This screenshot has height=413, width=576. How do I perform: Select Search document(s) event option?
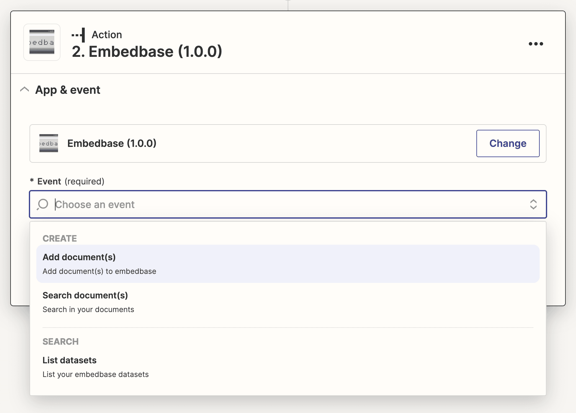click(x=288, y=302)
